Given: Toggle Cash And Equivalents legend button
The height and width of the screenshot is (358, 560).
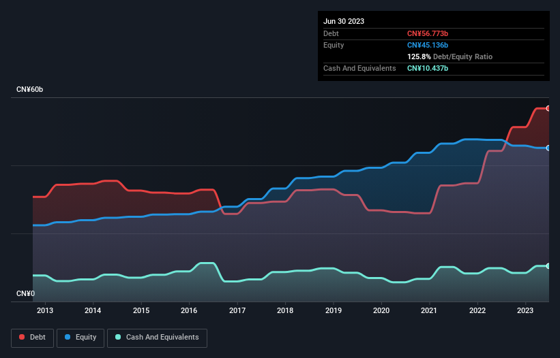Looking at the screenshot, I should pyautogui.click(x=157, y=338).
